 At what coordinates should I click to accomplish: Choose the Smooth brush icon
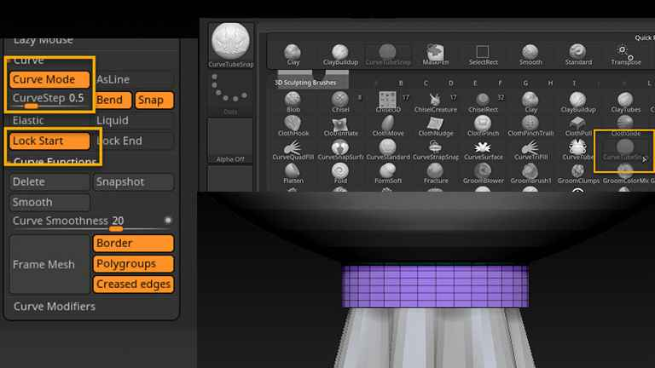coord(530,55)
